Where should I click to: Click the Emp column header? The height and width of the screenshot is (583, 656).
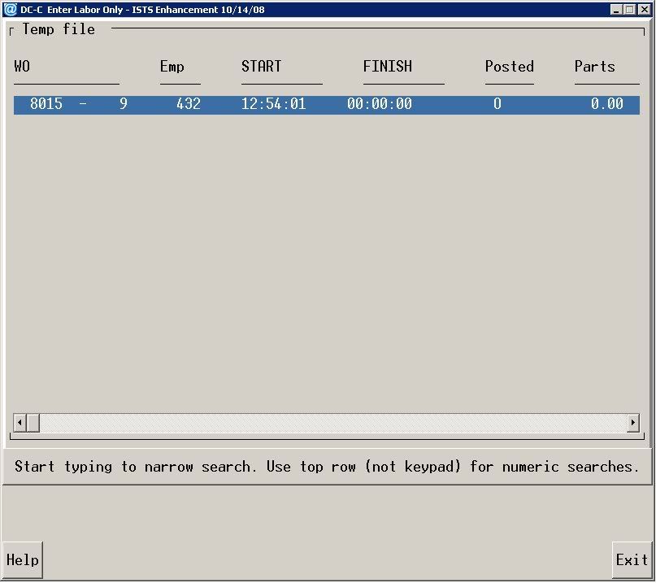click(172, 67)
